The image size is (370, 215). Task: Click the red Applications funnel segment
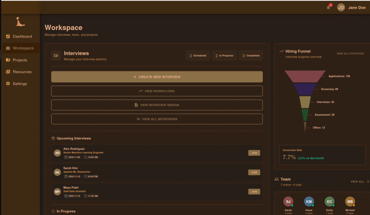(306, 76)
